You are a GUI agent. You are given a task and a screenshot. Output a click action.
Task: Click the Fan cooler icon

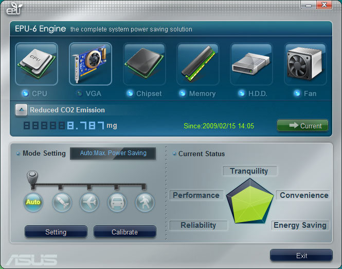point(305,64)
